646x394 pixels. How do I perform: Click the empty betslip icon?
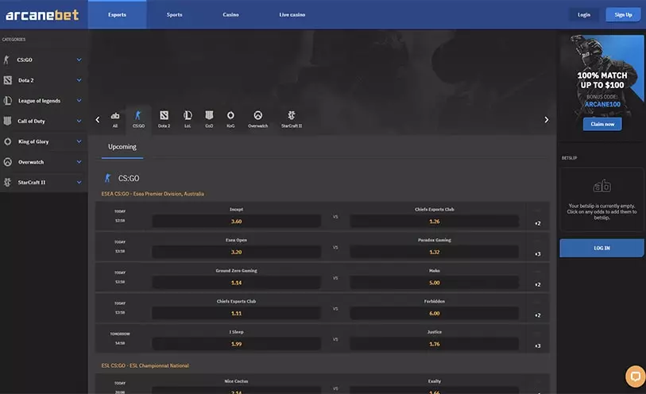(x=602, y=186)
